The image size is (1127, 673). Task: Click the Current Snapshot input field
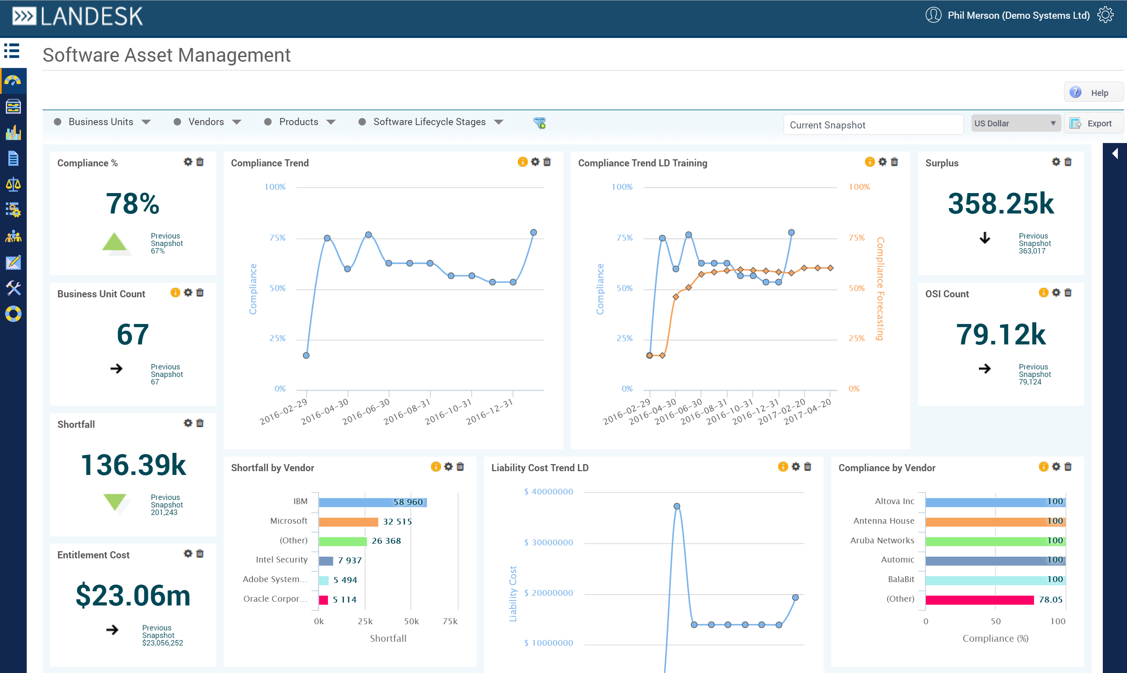tap(872, 125)
